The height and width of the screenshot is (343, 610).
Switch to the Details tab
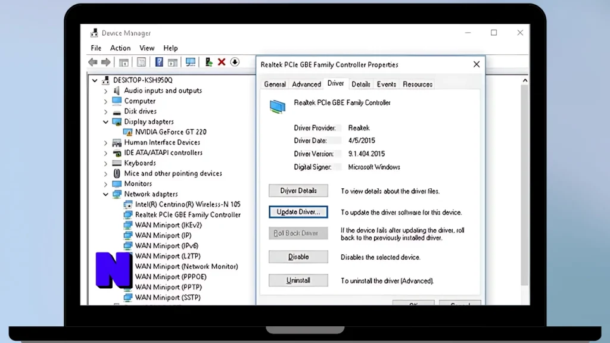point(360,85)
